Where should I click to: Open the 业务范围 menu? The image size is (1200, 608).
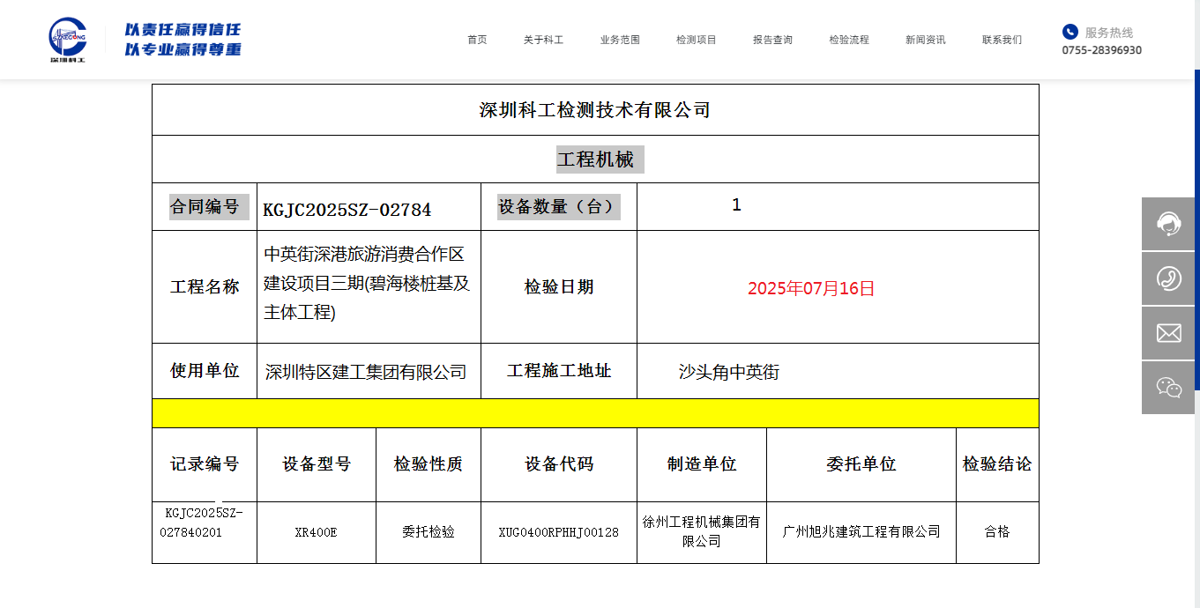point(620,40)
